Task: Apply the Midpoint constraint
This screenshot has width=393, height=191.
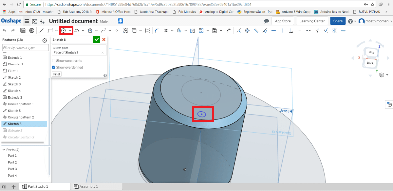Action: [308, 31]
